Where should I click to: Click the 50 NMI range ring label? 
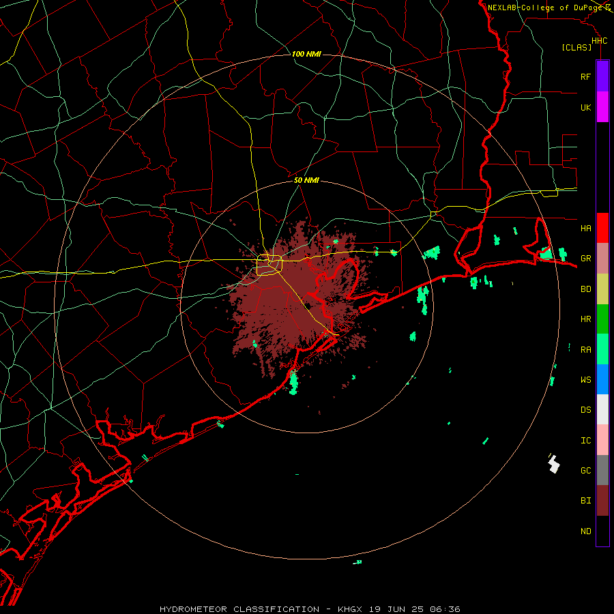(306, 180)
